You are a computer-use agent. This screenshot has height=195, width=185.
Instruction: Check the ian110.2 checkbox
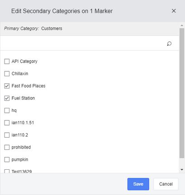[7, 135]
